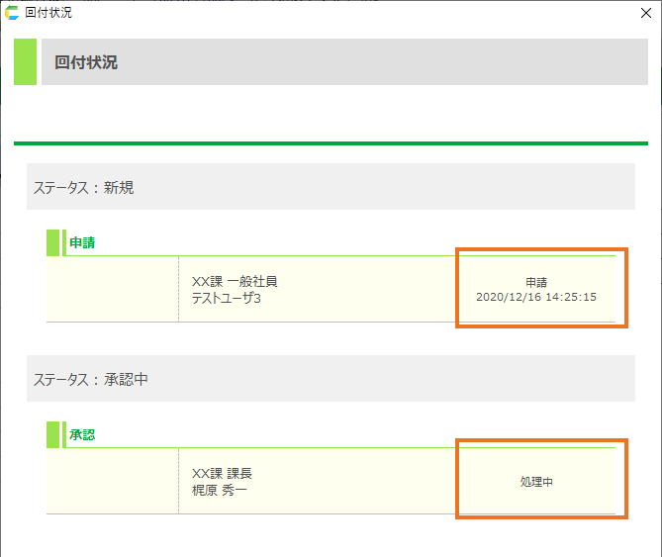Viewport: 662px width, 557px height.
Task: Click the approver name 梶原 秀一
Action: coord(220,490)
